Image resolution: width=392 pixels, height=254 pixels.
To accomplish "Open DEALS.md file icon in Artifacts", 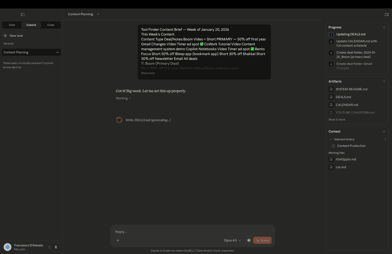I will (331, 97).
